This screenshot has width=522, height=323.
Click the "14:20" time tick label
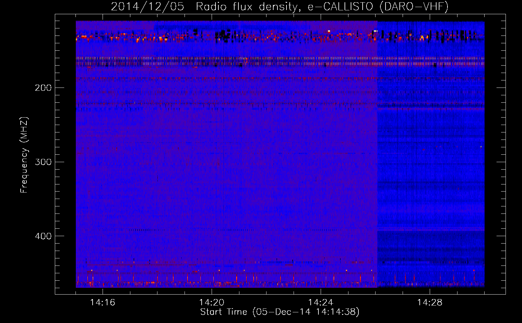point(212,303)
